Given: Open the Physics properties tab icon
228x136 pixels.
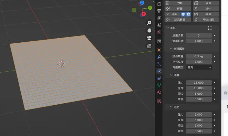Looking at the screenshot, I should point(159,71).
